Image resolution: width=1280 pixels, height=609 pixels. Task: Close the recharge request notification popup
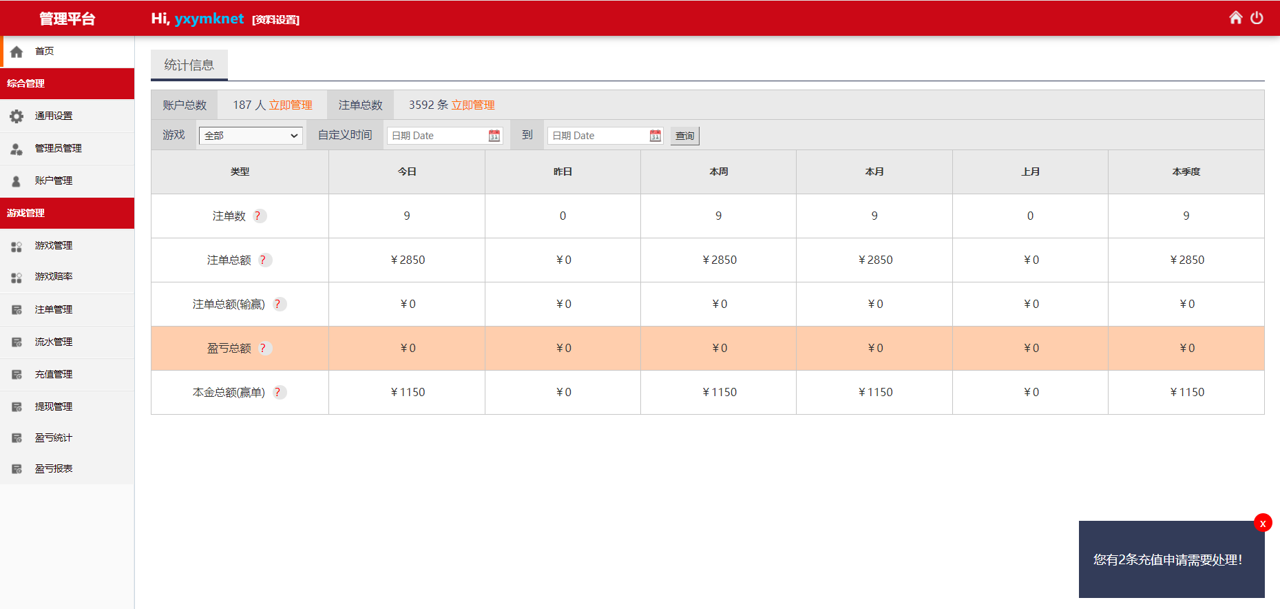[1263, 523]
